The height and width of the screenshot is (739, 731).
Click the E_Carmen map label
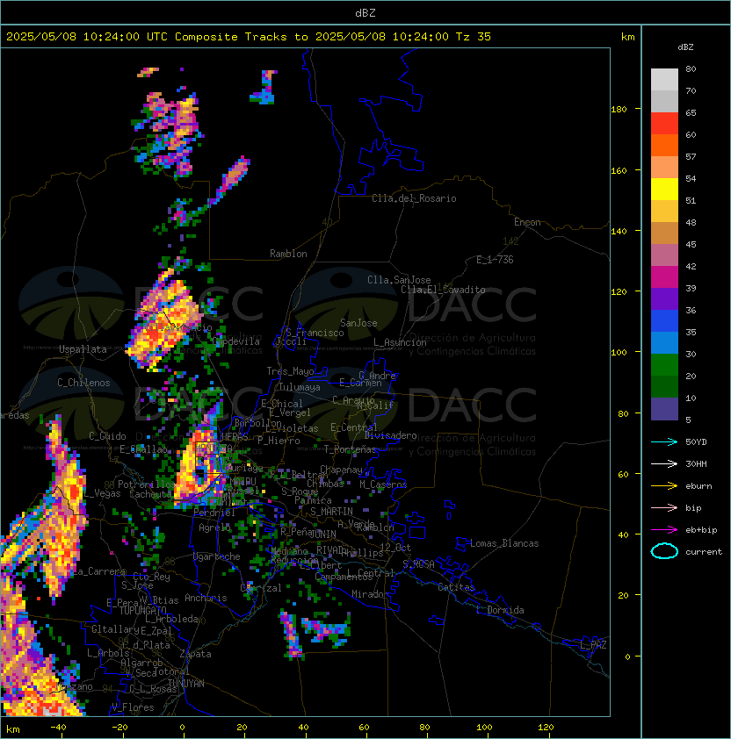click(360, 383)
